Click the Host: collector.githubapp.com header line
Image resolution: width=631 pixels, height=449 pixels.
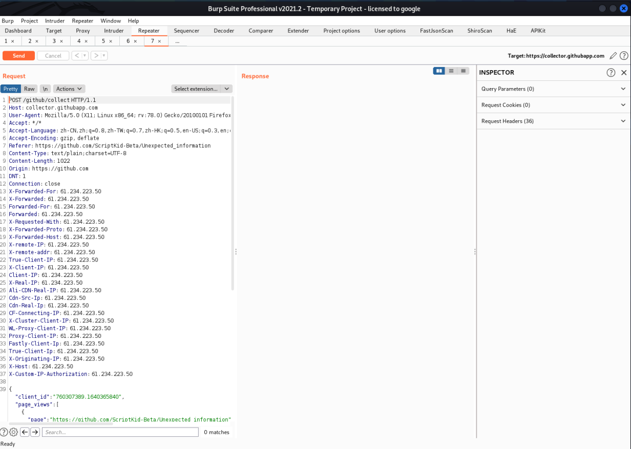(x=53, y=108)
